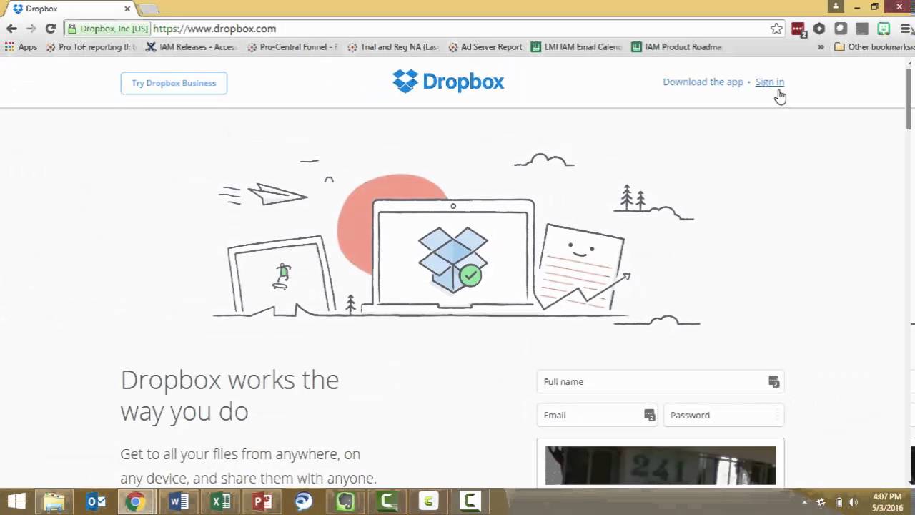Open Ad Server Report bookmark
The height and width of the screenshot is (515, 915).
[x=485, y=47]
